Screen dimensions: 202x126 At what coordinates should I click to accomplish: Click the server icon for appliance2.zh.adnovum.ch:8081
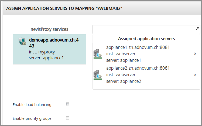point(98,74)
